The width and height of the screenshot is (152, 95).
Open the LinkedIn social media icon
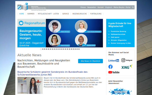[114, 61]
